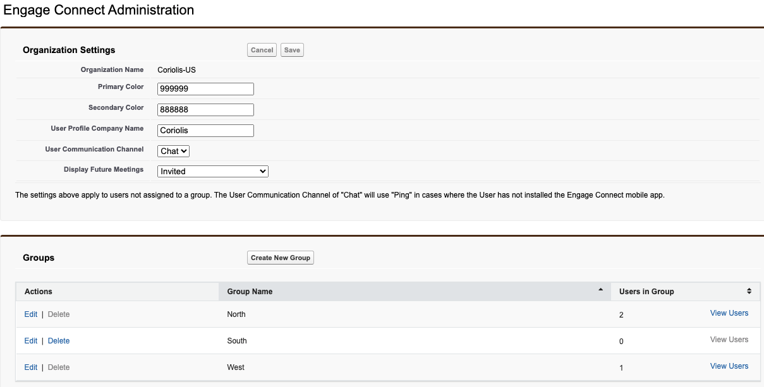The height and width of the screenshot is (387, 764).
Task: Click the Save button in Organization Settings
Action: coord(292,50)
